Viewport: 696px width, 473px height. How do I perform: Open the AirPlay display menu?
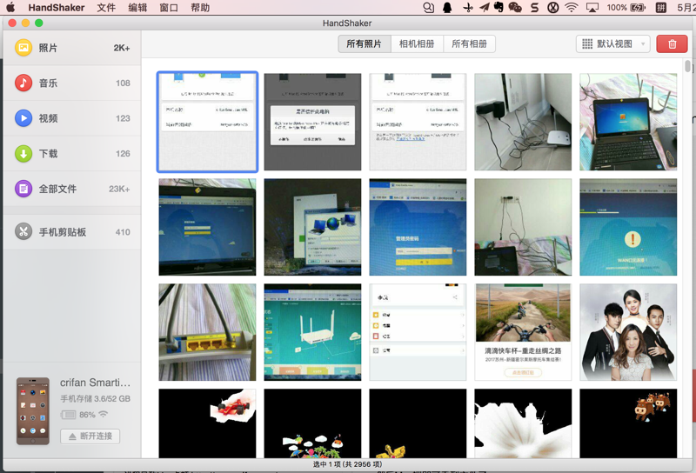click(592, 8)
